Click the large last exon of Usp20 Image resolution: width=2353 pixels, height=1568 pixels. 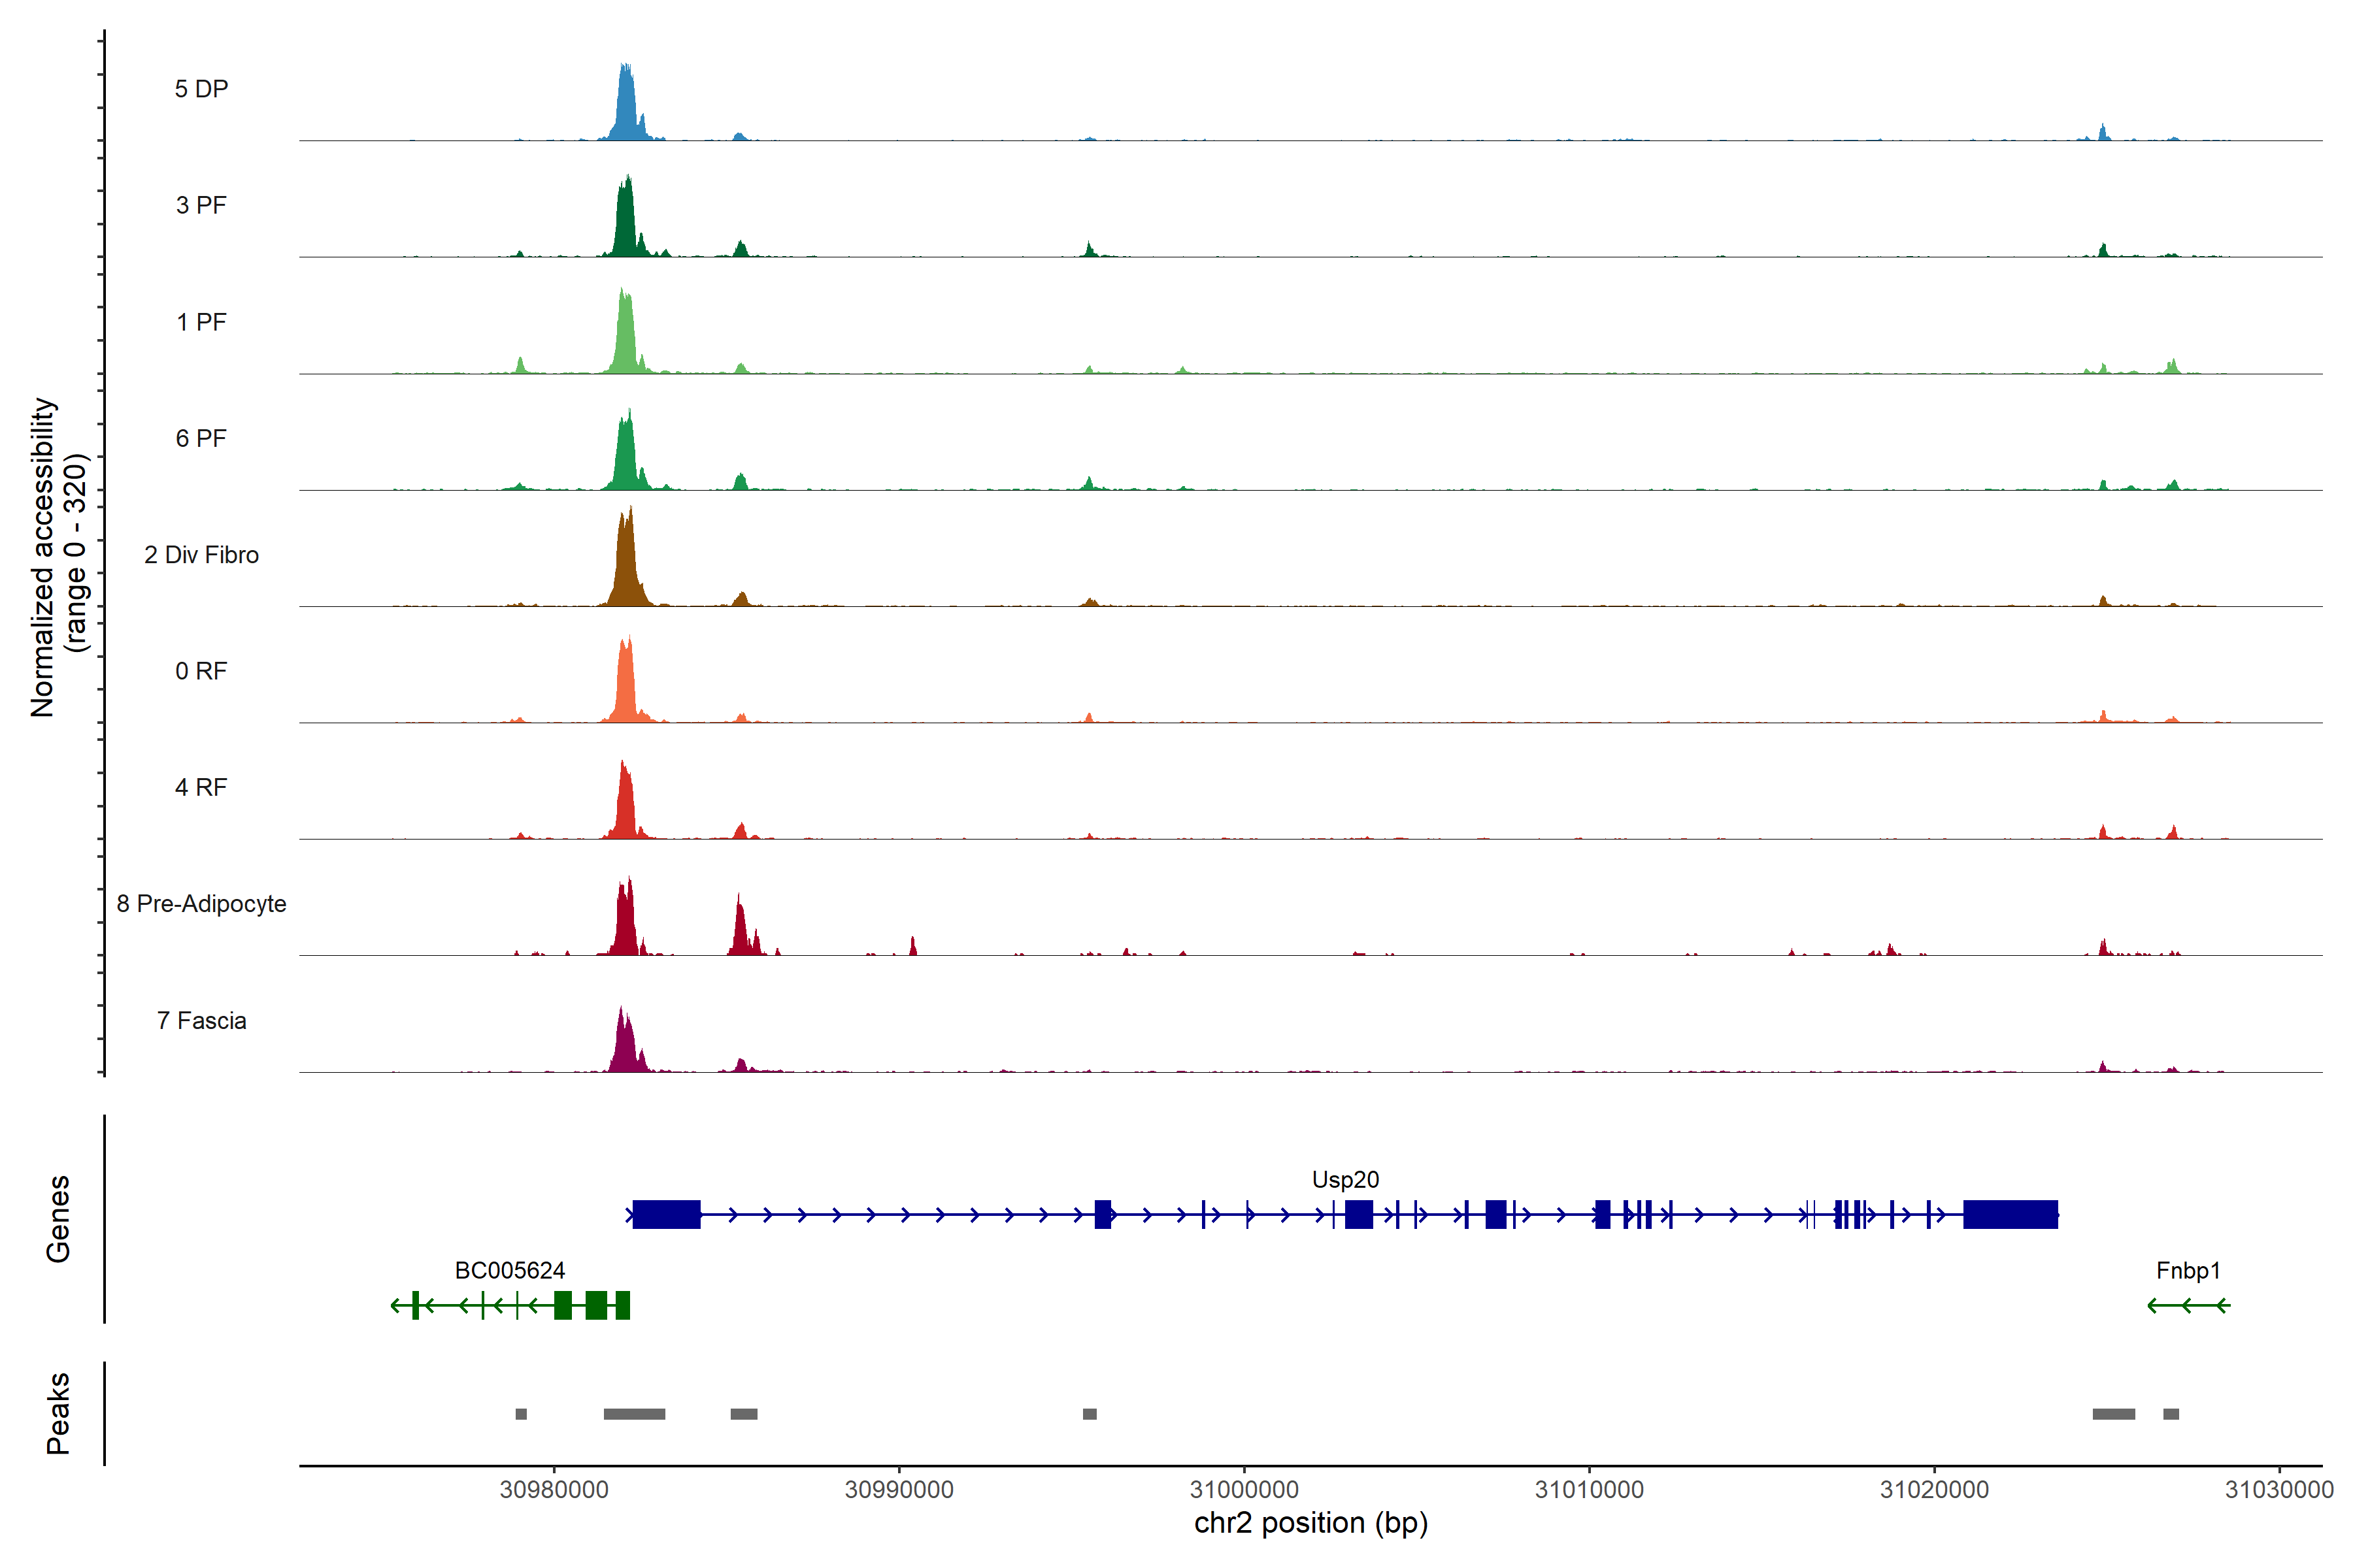pyautogui.click(x=2010, y=1215)
